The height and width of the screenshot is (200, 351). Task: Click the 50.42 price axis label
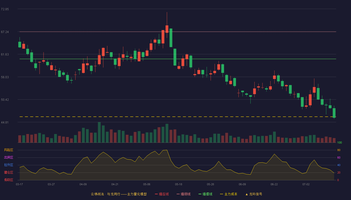click(x=5, y=100)
